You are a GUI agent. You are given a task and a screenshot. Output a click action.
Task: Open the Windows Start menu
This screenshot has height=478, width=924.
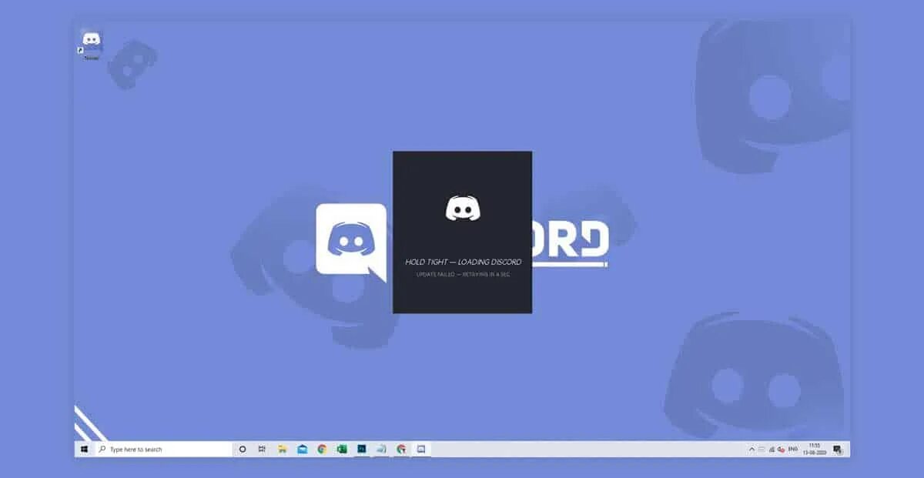click(83, 449)
